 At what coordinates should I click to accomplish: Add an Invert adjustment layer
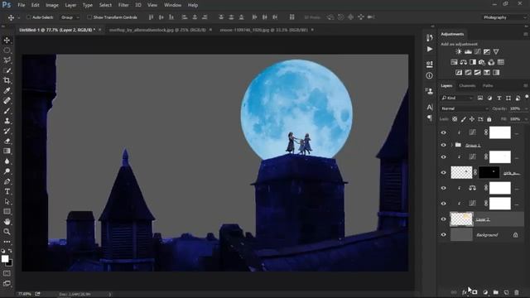pyautogui.click(x=459, y=72)
